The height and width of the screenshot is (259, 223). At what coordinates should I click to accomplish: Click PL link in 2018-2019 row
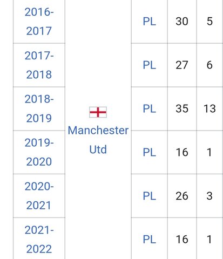tap(150, 108)
